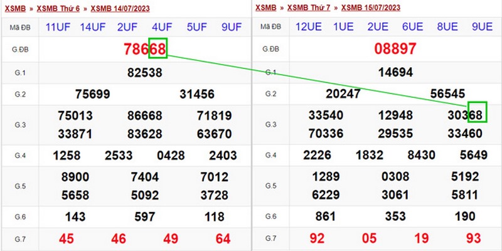The height and width of the screenshot is (251, 502).
Task: Select the red special prize number 78668
Action: pyautogui.click(x=144, y=49)
